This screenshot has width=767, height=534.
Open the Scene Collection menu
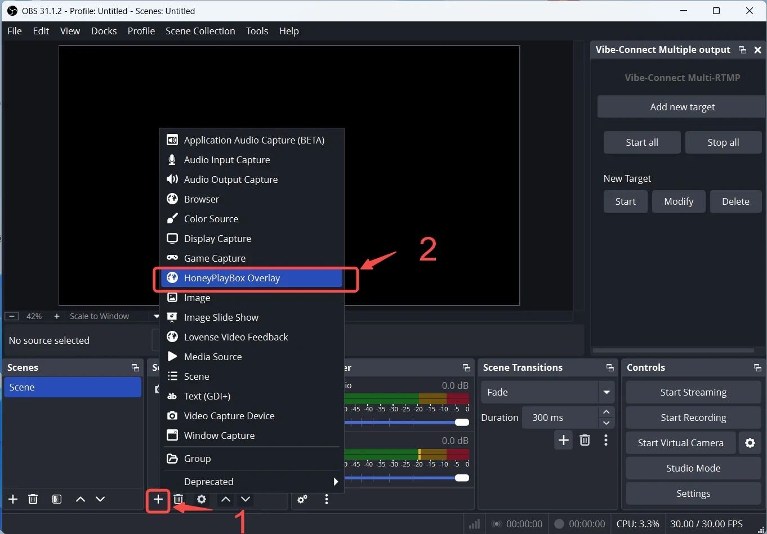[200, 31]
